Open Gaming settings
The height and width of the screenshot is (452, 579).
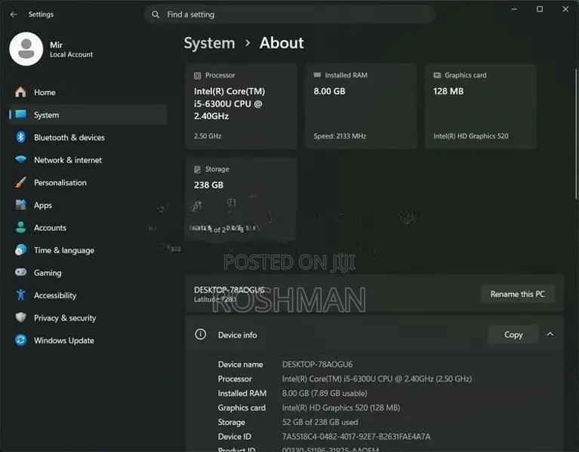point(88,273)
